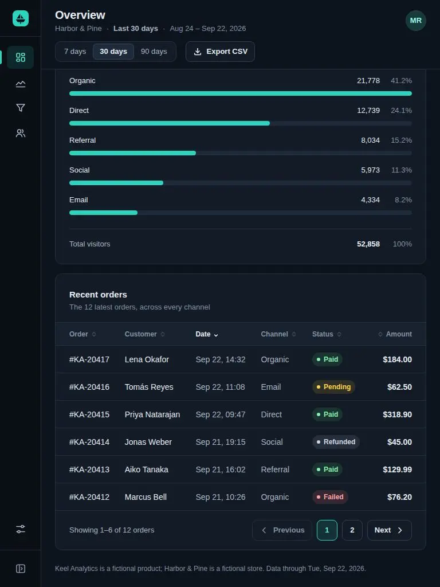440x587 pixels.
Task: Open the settings sliders sidebar icon
Action: click(20, 529)
